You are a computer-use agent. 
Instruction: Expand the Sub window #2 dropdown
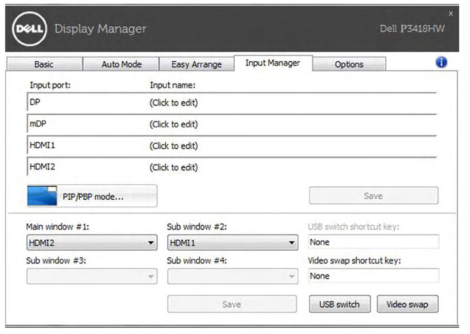click(233, 242)
